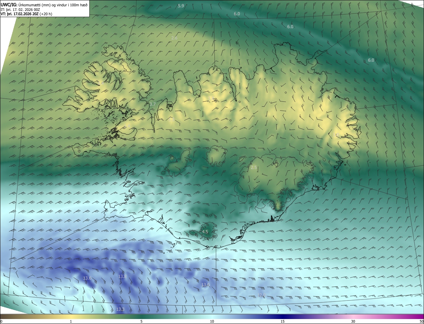Select the 2.6 value label on the map
Viewport: 424px width, 324px height.
coord(174,38)
